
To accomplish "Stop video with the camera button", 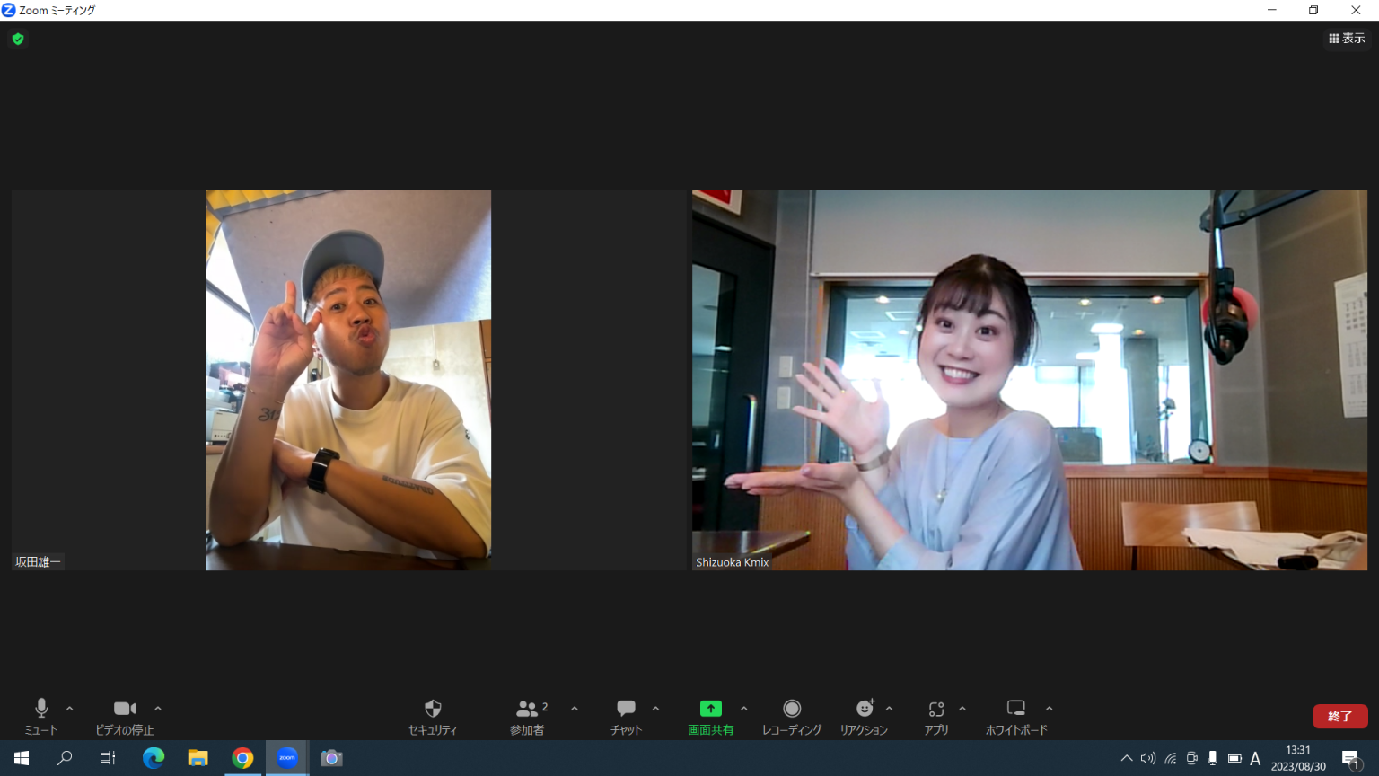I will 125,709.
